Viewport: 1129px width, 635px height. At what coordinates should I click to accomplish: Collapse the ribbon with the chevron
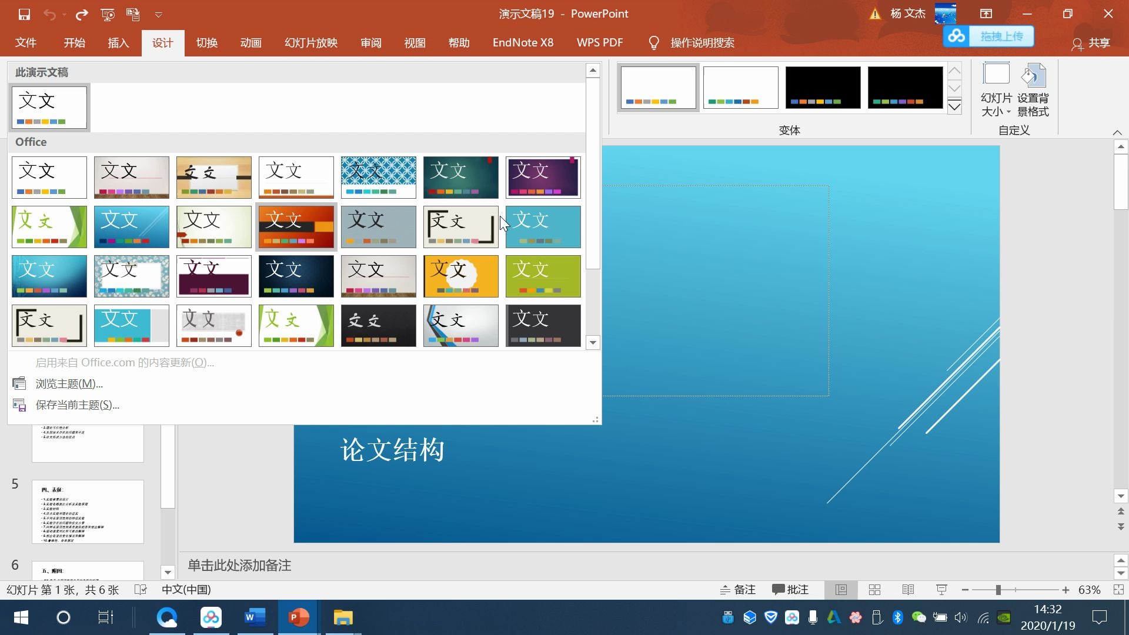pos(1117,132)
